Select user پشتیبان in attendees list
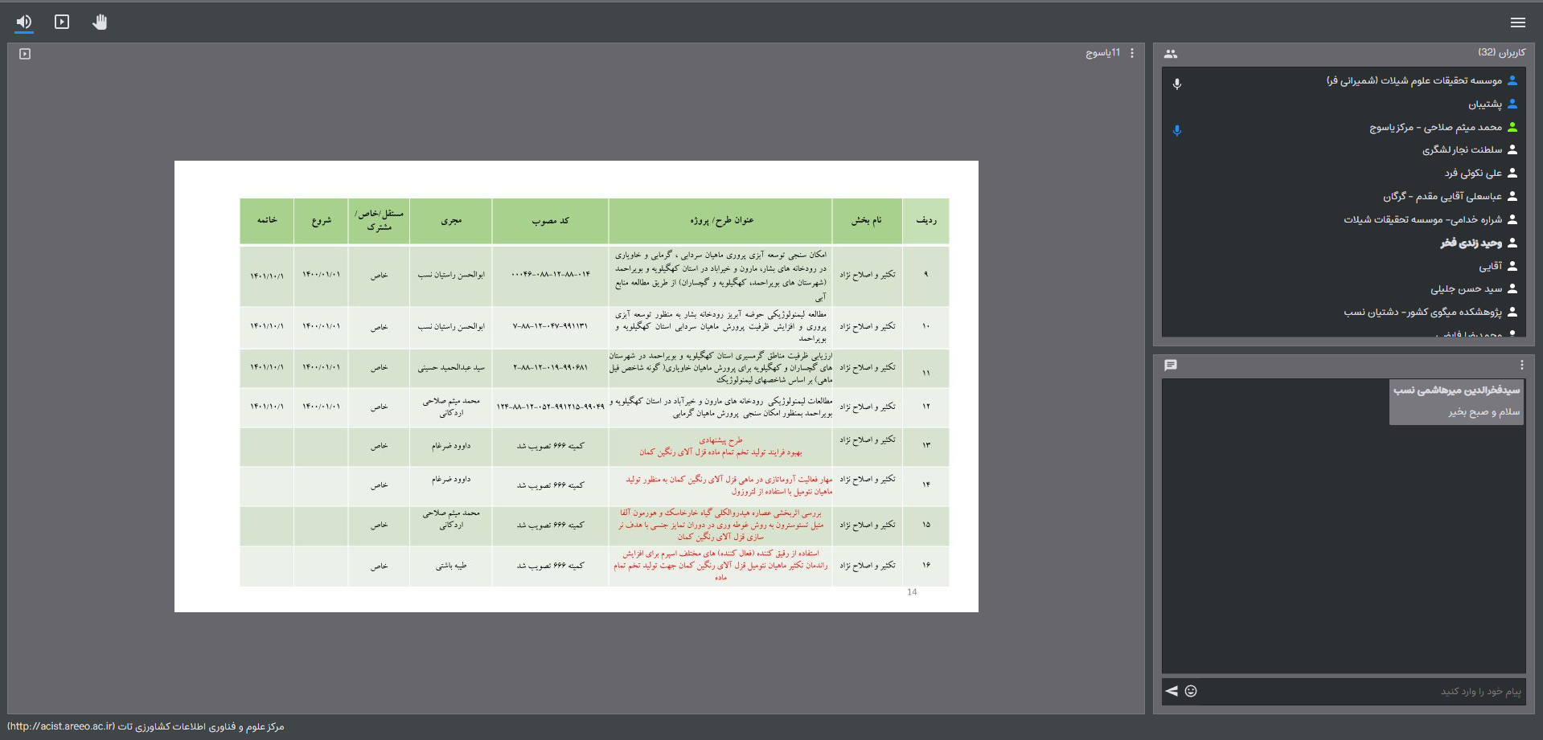Viewport: 1543px width, 740px height. tap(1484, 104)
